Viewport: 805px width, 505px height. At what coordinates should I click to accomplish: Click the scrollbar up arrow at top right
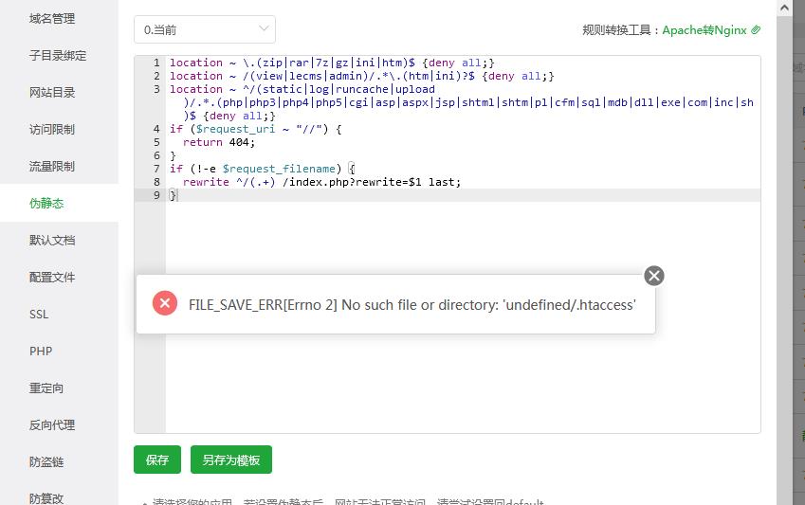pyautogui.click(x=784, y=8)
